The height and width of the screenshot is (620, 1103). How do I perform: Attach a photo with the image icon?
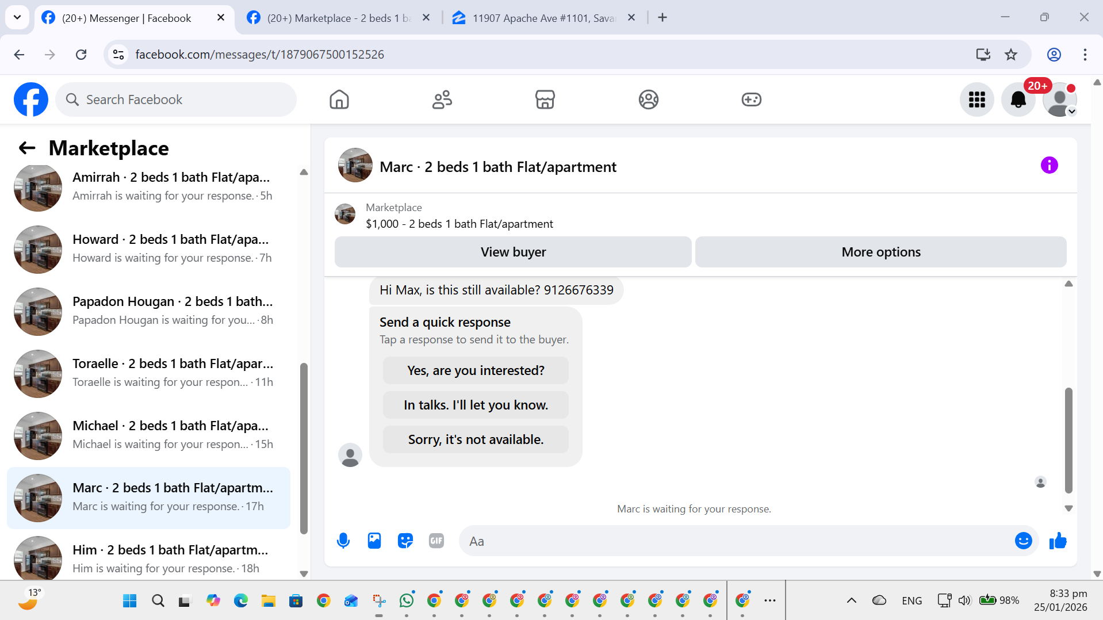(x=374, y=541)
